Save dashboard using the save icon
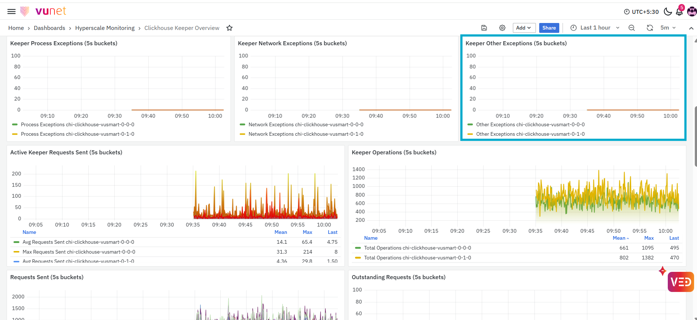Image resolution: width=697 pixels, height=320 pixels. point(484,28)
